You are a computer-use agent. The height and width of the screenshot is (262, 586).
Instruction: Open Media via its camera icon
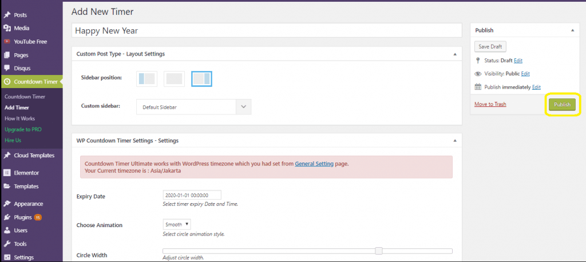click(7, 28)
